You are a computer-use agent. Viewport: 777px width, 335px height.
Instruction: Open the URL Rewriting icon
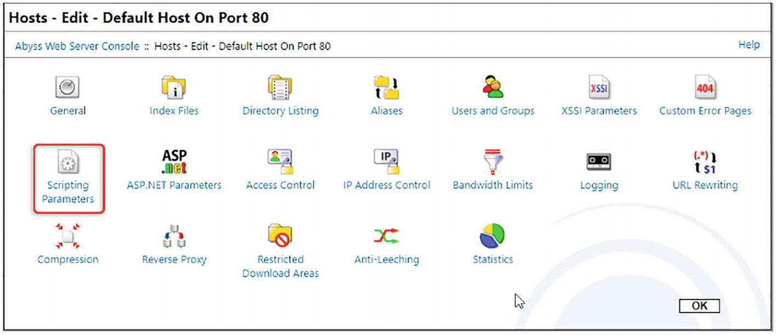705,162
